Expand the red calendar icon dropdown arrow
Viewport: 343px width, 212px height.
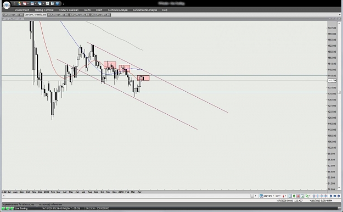[28, 3]
